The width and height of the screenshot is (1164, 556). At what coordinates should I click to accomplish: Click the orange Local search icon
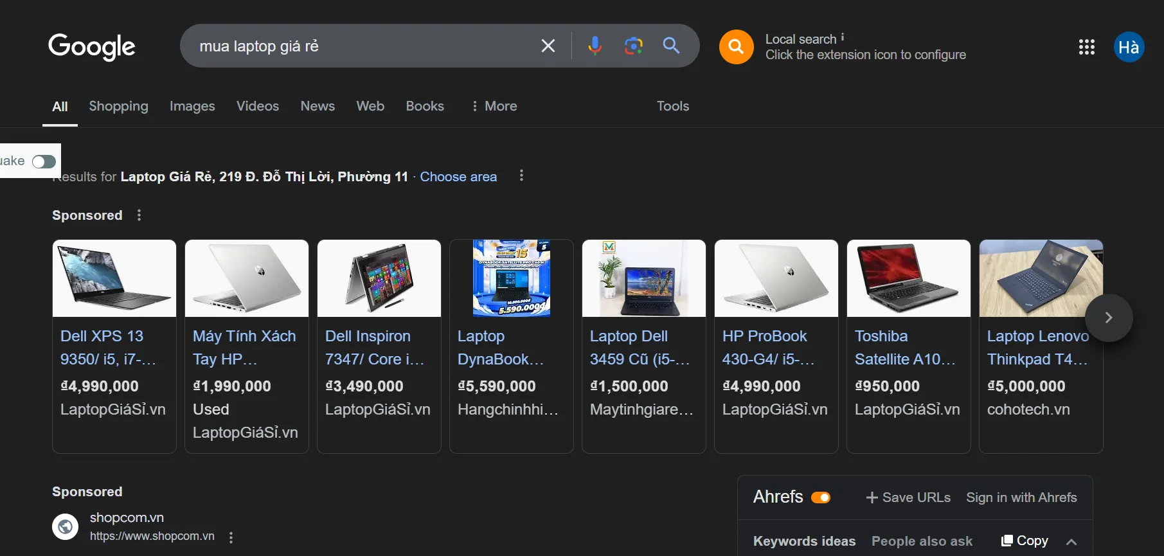coord(737,47)
